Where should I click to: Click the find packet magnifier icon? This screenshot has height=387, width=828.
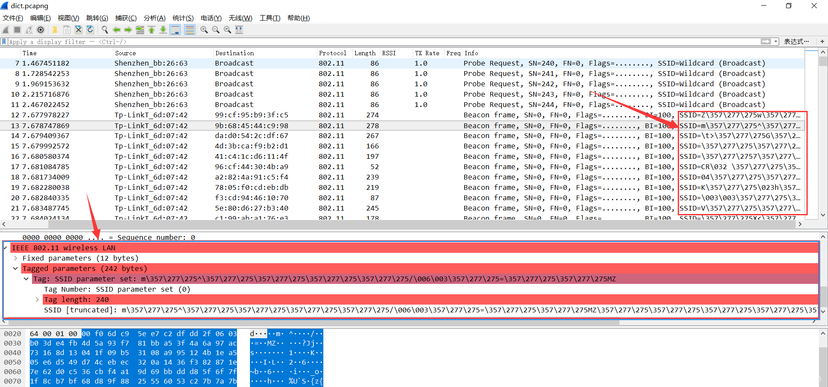pyautogui.click(x=104, y=30)
